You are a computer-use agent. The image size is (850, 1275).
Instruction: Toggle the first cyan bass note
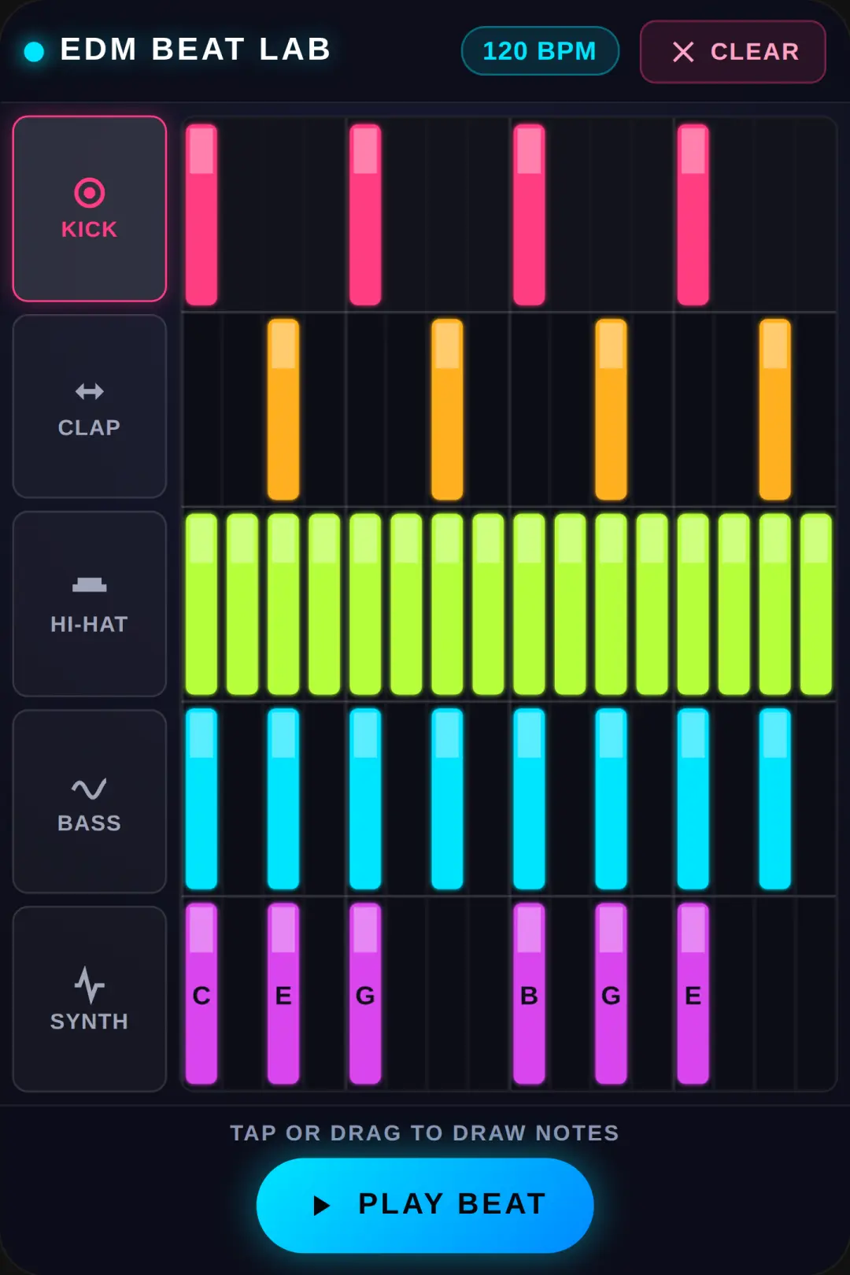(201, 799)
